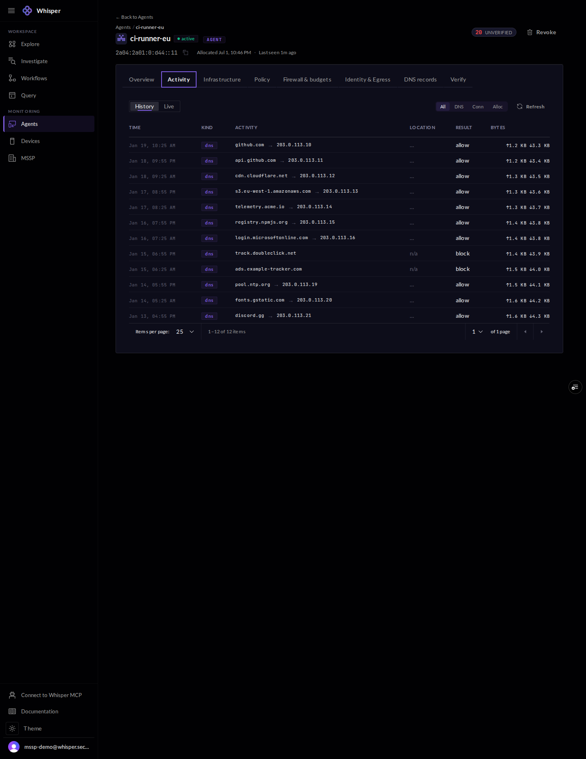
Task: Click the Jan 19, 10:25 AM timestamp
Action: [152, 145]
